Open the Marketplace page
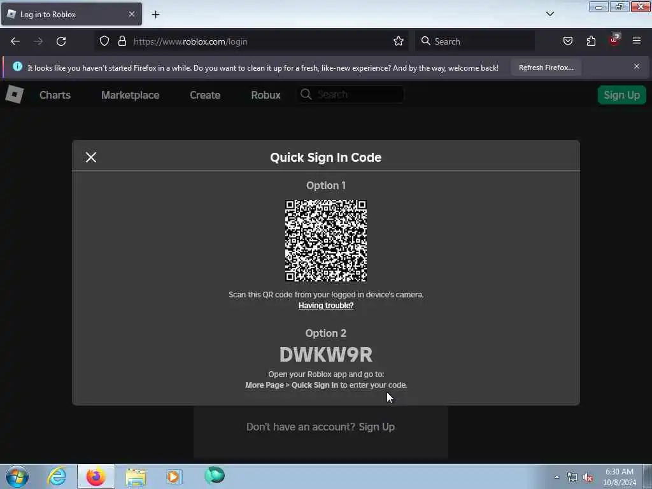Viewport: 652px width, 489px height. pyautogui.click(x=130, y=95)
